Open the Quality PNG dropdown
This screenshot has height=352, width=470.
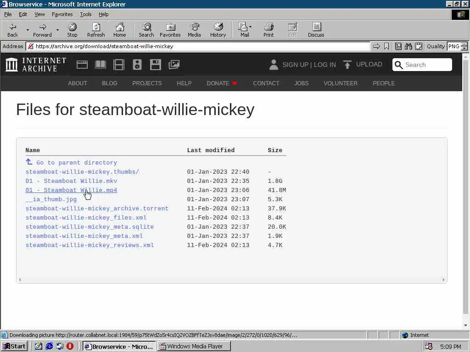(457, 46)
